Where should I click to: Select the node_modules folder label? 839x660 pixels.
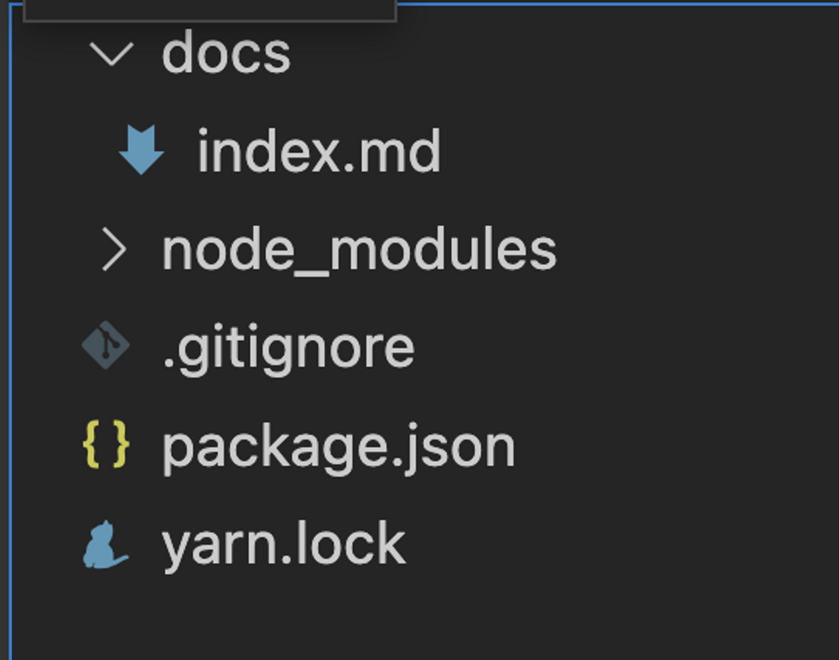coord(359,250)
